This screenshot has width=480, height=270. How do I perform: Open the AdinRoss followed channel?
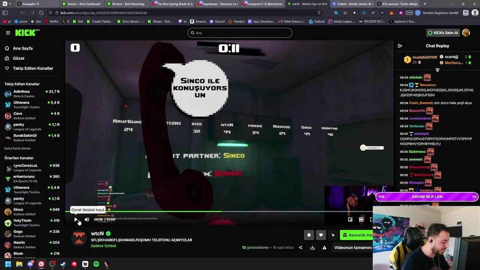click(x=32, y=94)
